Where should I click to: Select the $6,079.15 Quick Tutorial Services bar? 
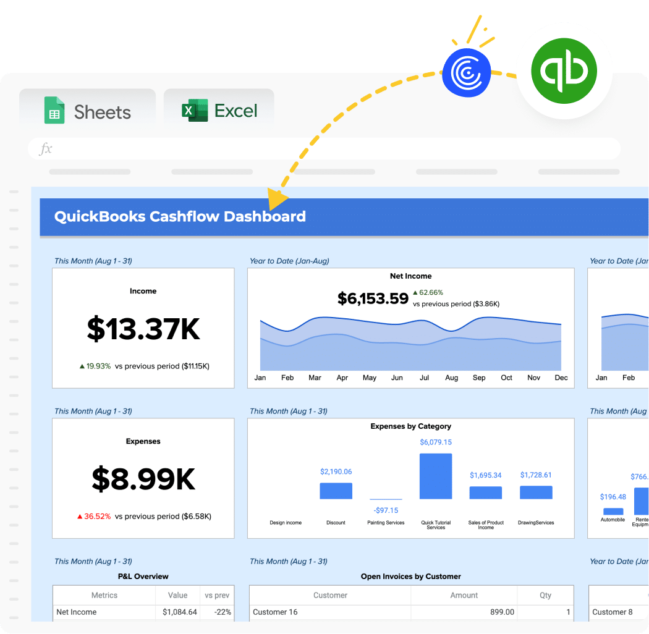point(435,476)
